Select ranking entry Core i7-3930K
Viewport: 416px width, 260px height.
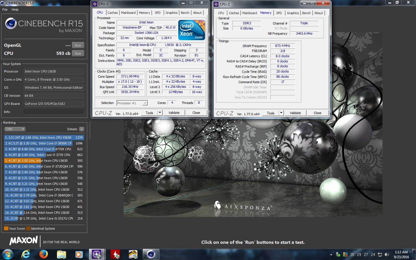pos(44,143)
